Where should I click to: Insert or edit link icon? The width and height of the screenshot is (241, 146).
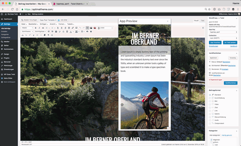point(73,28)
